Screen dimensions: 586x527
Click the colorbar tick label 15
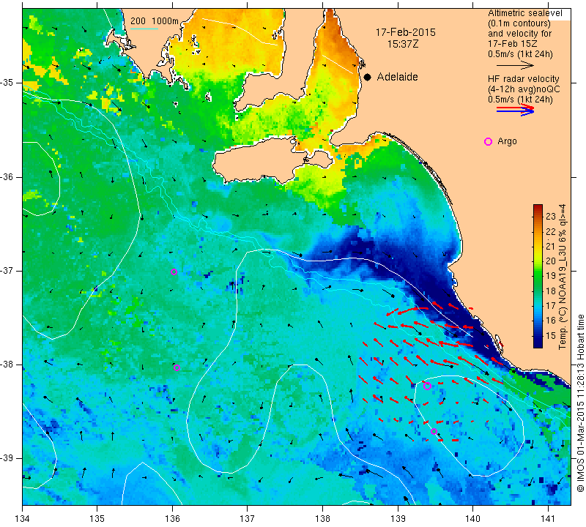point(551,335)
